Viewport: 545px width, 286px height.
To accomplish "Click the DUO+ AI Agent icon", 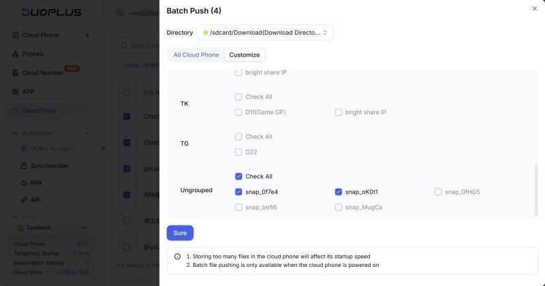I will 25,148.
